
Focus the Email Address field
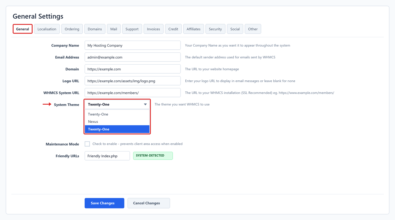click(133, 57)
